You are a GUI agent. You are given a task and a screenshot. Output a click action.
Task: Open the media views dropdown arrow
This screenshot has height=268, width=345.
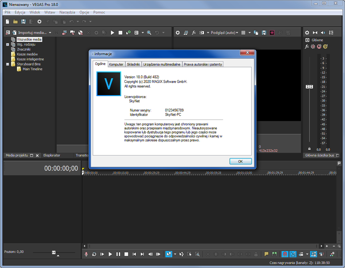coord(143,32)
